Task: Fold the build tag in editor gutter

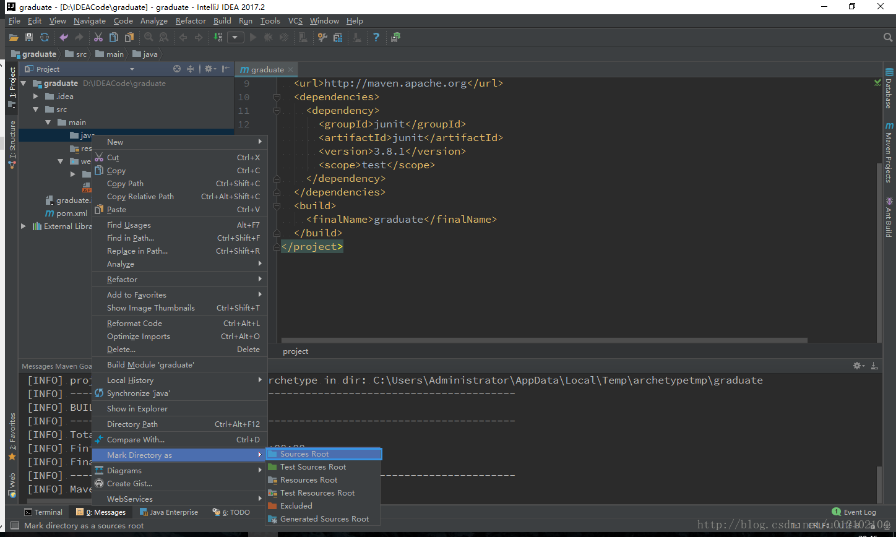Action: 277,206
